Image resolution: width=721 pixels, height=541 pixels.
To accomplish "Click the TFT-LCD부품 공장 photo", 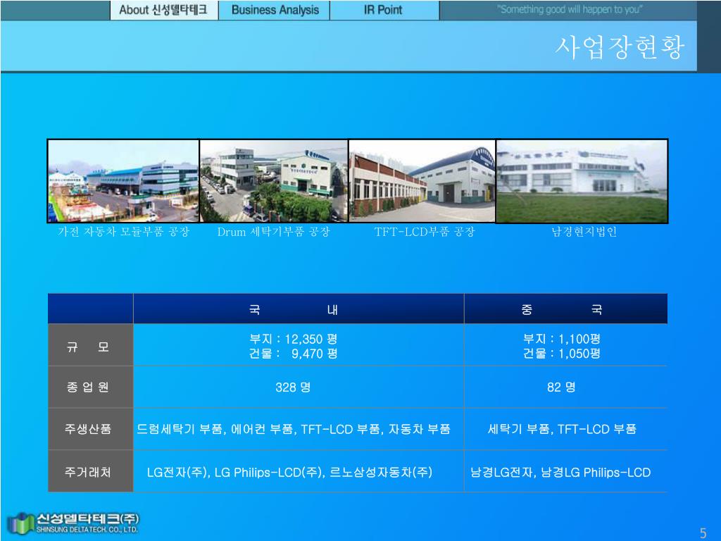I will (422, 181).
